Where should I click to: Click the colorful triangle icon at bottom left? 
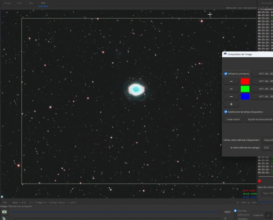tap(4, 218)
